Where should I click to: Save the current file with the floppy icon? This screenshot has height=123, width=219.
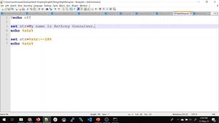9,9
